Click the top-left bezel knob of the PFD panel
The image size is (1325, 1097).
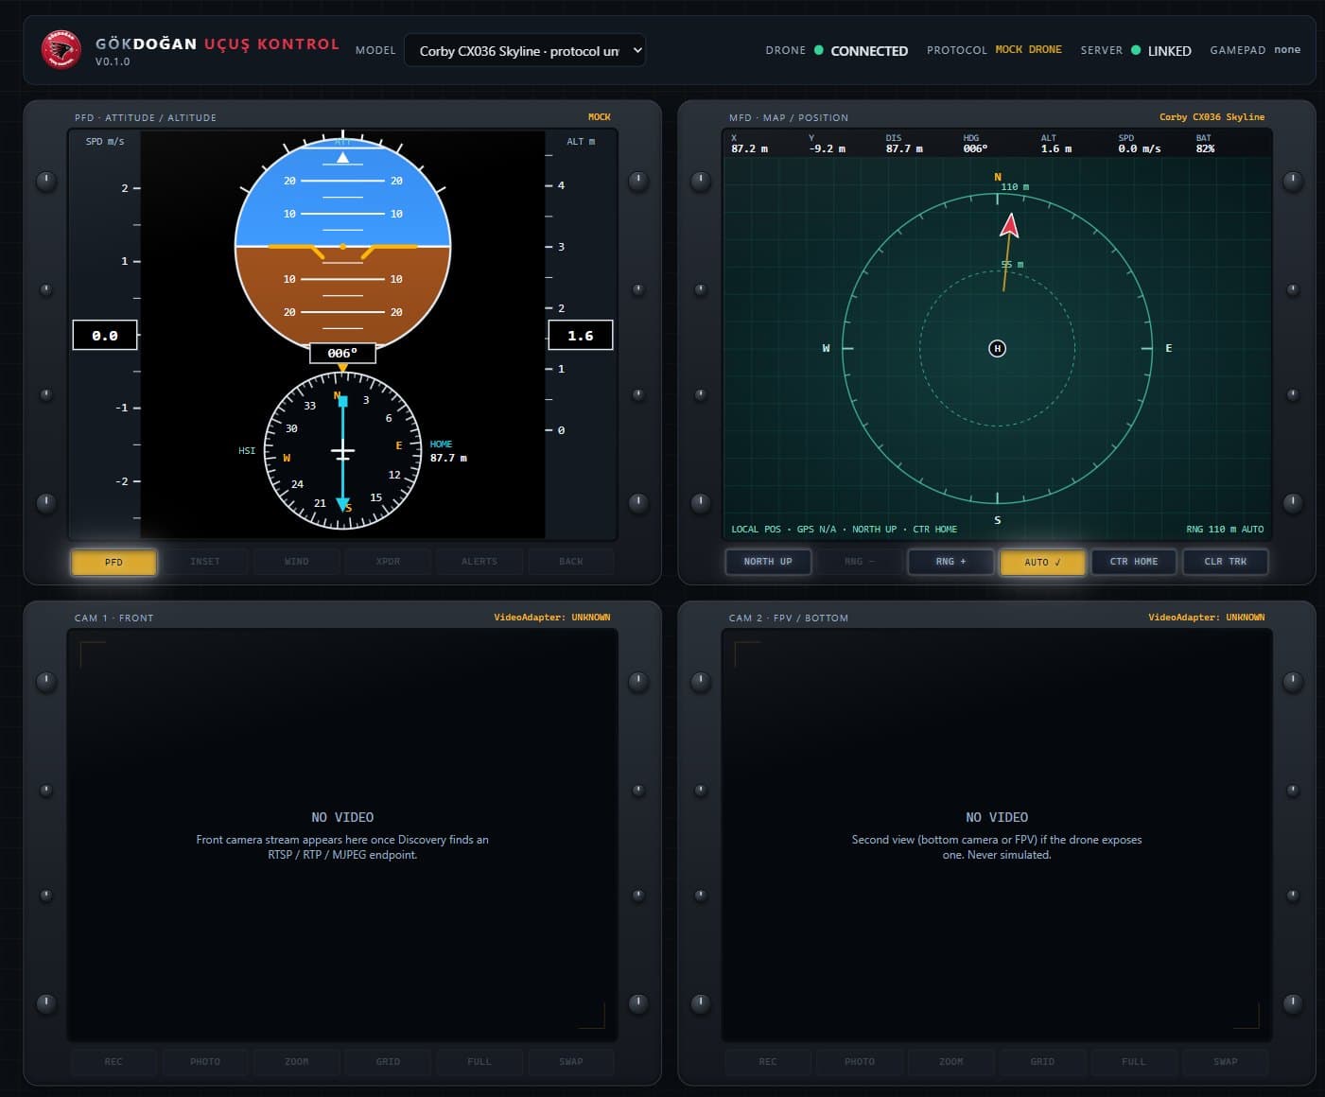(x=46, y=181)
